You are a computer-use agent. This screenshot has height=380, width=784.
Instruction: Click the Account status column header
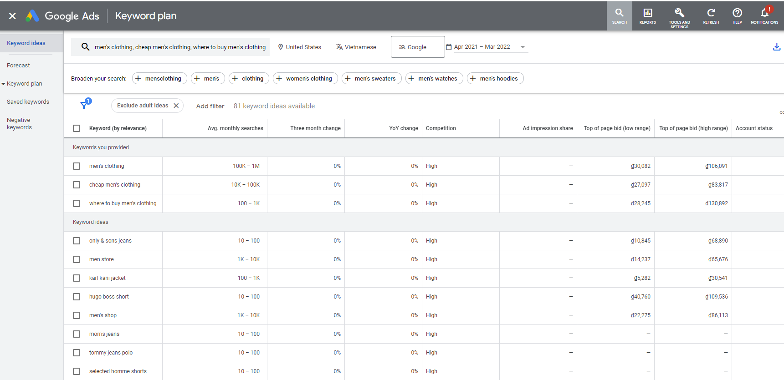[754, 128]
